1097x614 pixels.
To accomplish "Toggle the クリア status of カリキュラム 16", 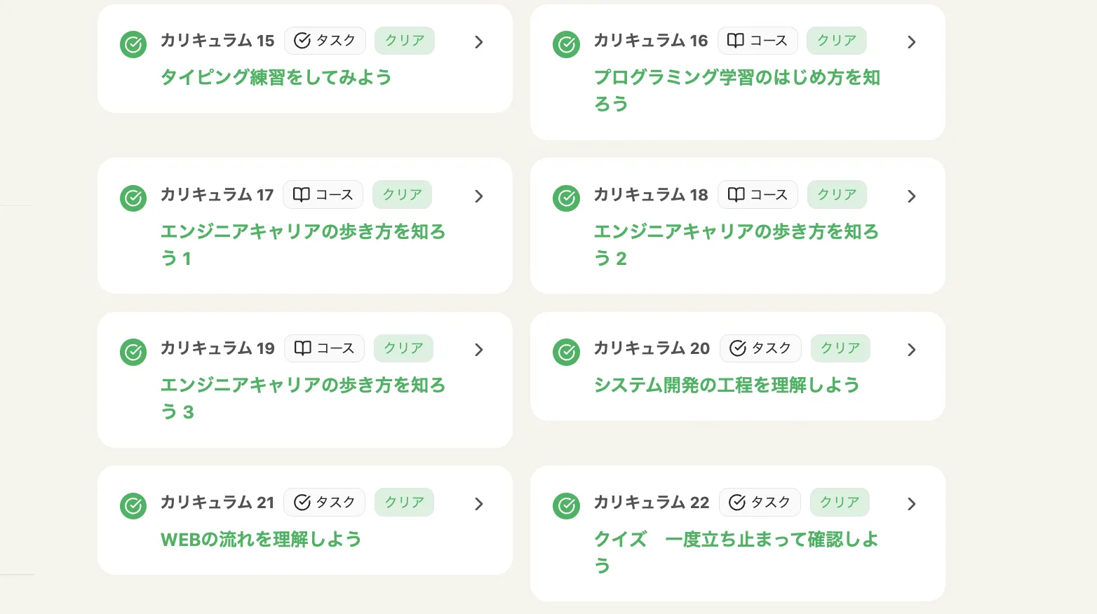I will click(836, 41).
